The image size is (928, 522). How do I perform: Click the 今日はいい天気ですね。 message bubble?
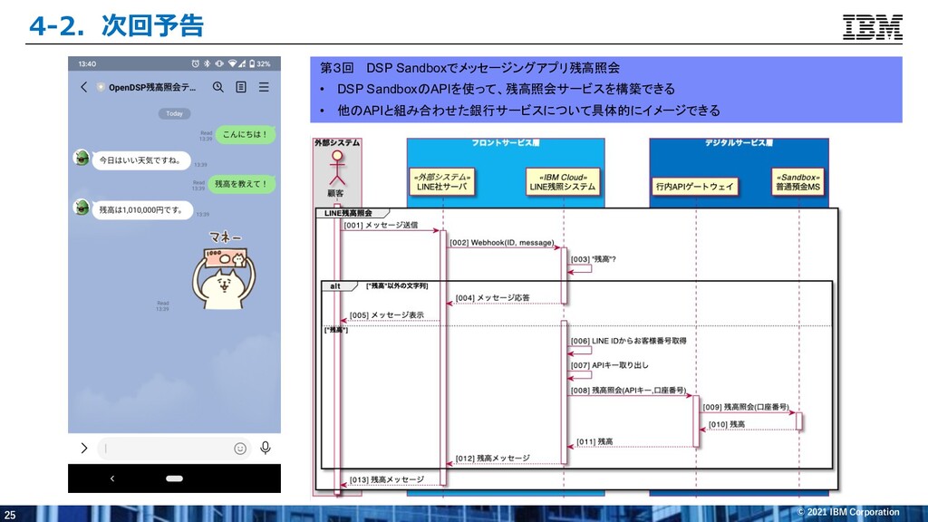tap(140, 160)
